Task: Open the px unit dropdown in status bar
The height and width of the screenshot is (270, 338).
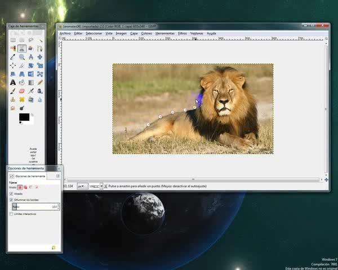Action: 82,186
